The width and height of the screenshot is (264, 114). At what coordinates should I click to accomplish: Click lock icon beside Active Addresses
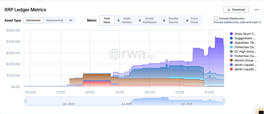(x=140, y=20)
